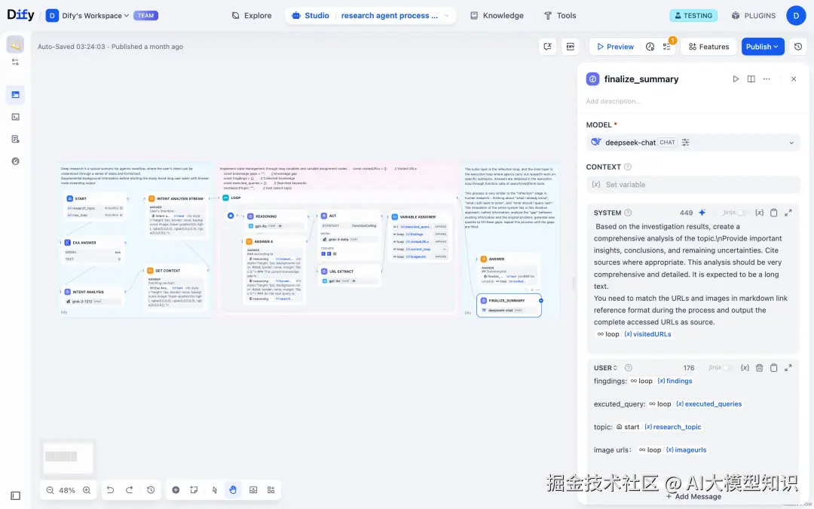This screenshot has height=509, width=814.
Task: Open the app icon in the left sidebar
Action: pyautogui.click(x=16, y=46)
